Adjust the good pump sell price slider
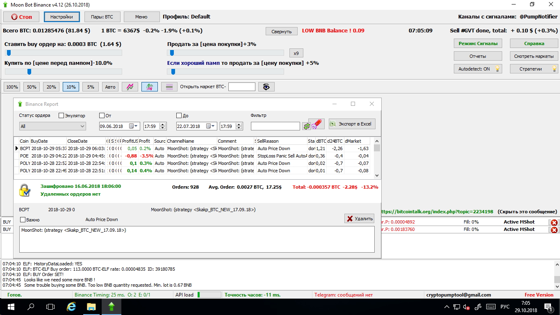The height and width of the screenshot is (315, 560). [x=225, y=71]
